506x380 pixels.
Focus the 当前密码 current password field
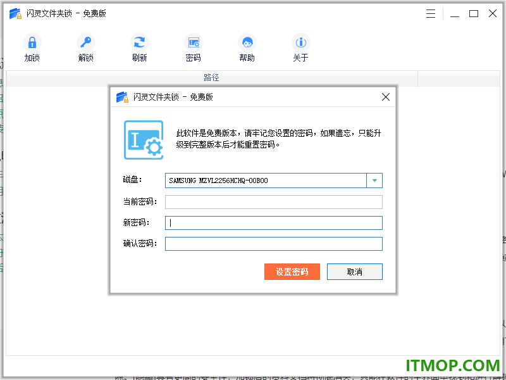[274, 202]
